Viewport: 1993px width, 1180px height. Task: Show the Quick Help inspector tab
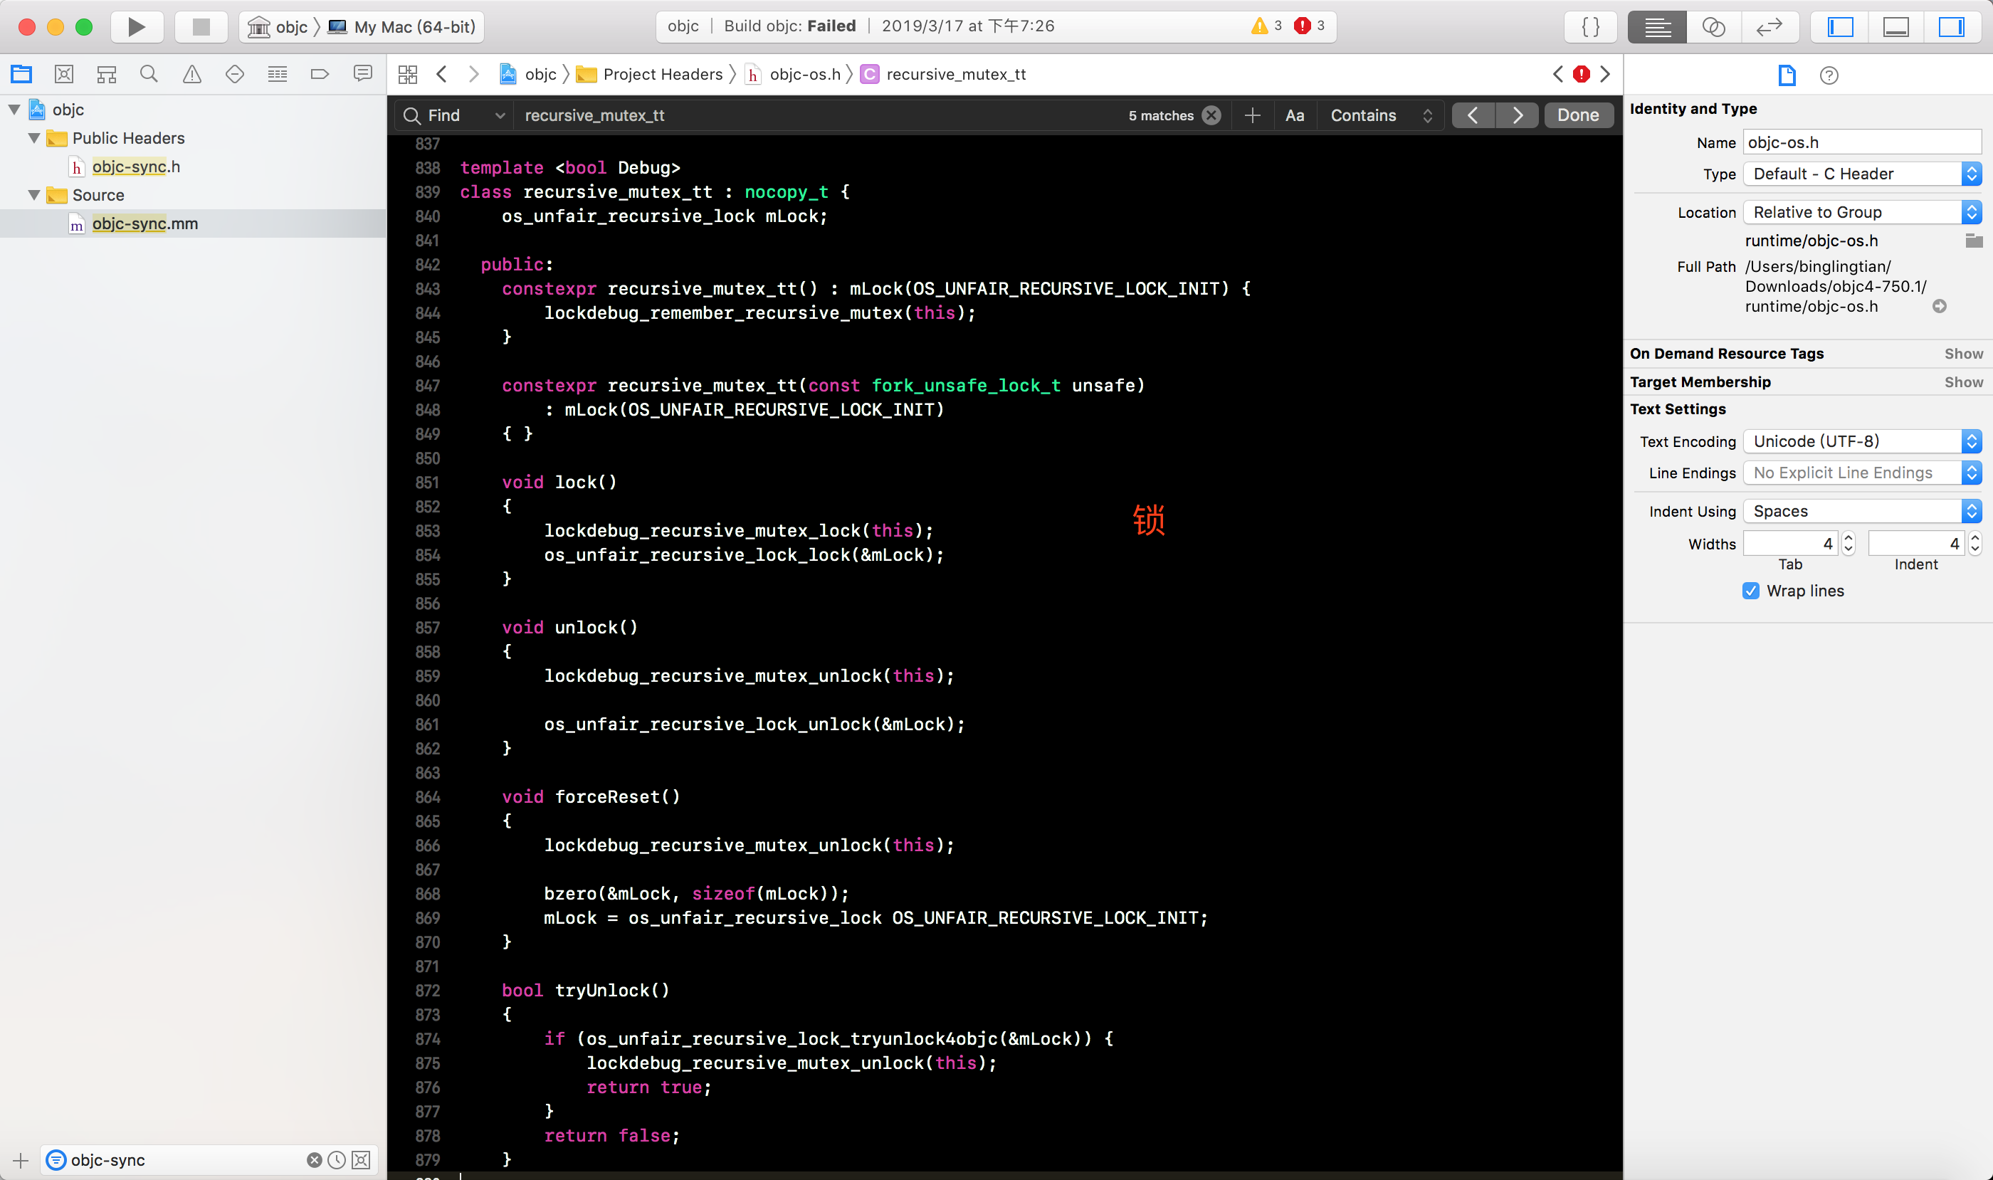1829,75
